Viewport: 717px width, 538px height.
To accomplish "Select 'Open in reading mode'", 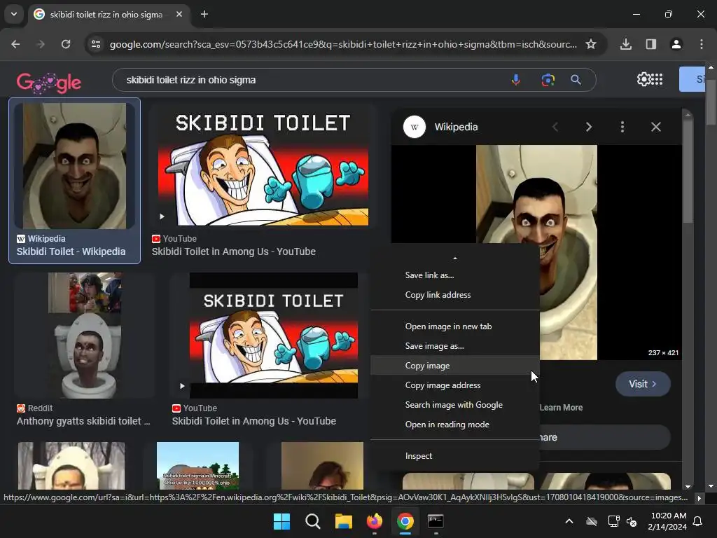I will point(455,425).
